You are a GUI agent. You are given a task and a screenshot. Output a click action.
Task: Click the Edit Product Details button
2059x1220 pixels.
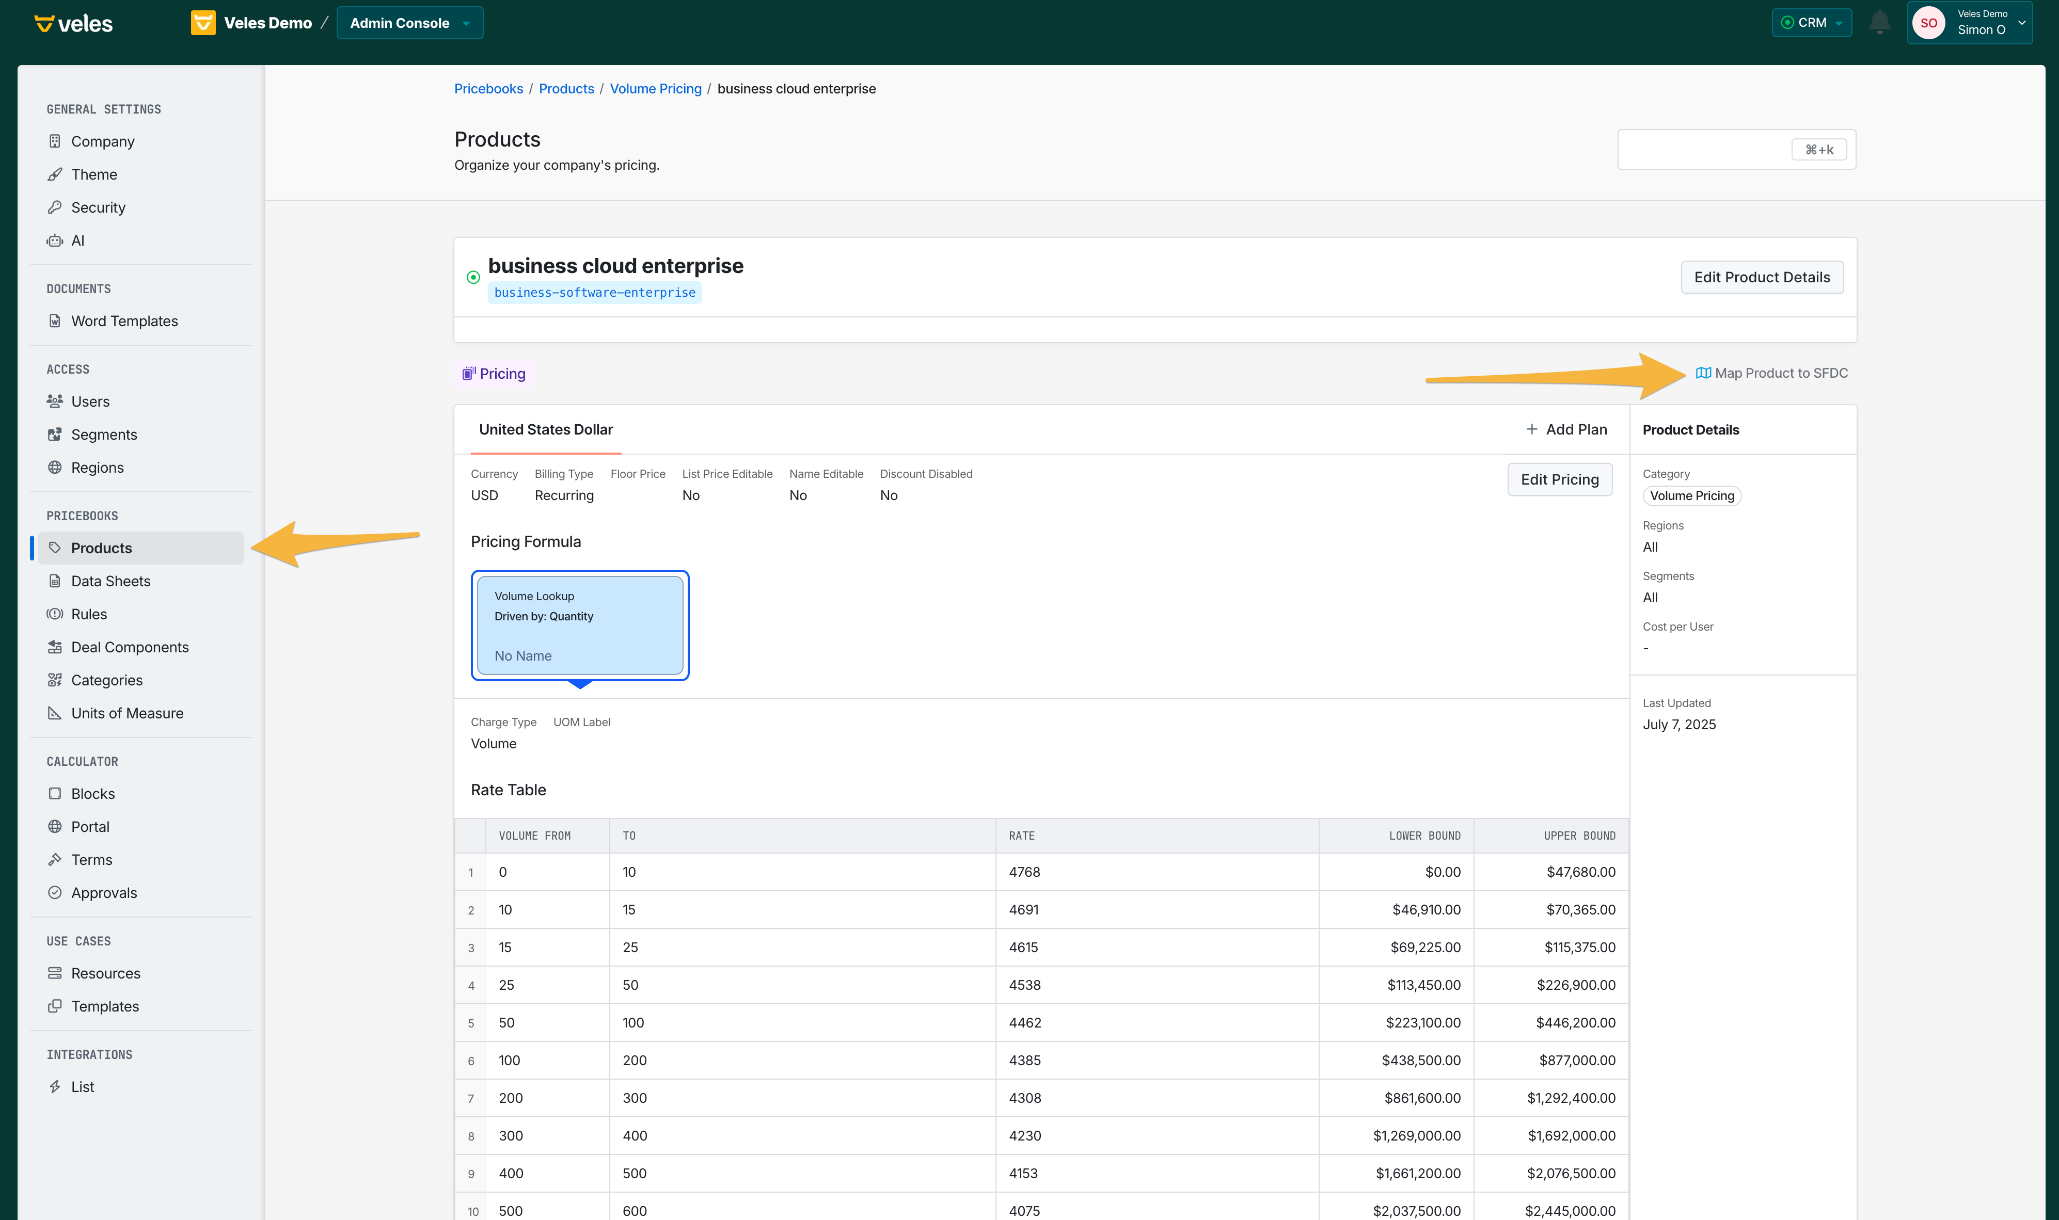1761,278
